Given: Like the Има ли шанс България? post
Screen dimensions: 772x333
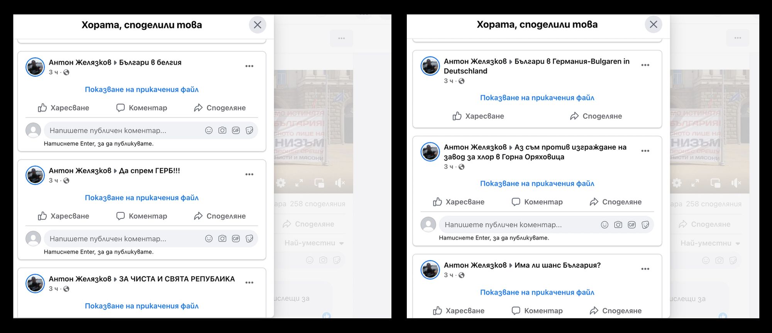Looking at the screenshot, I should tap(459, 311).
